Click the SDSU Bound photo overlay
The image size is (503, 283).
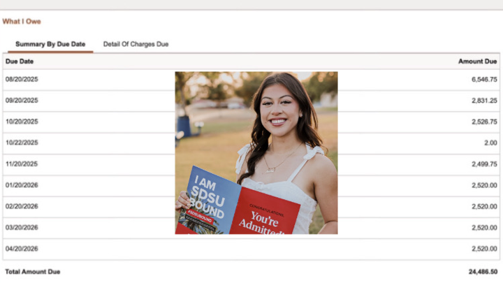(x=256, y=152)
